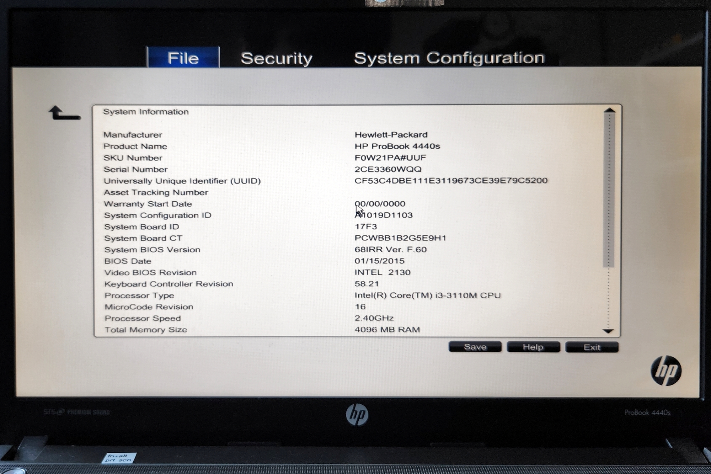This screenshot has width=711, height=474.
Task: Click scrollbar up arrow
Action: (x=609, y=111)
